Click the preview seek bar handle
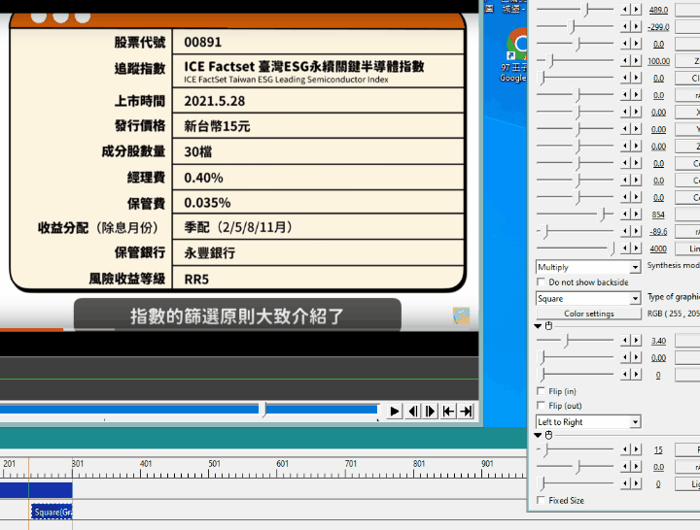Viewport: 700px width, 530px height. tap(263, 410)
